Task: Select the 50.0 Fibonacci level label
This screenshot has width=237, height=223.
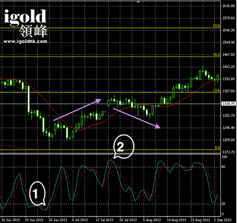Action: pyautogui.click(x=216, y=26)
